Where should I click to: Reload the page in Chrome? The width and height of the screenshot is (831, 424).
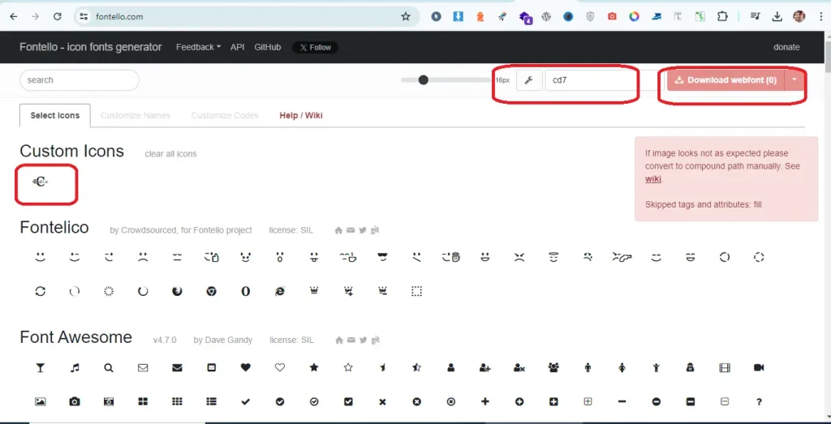pos(58,16)
